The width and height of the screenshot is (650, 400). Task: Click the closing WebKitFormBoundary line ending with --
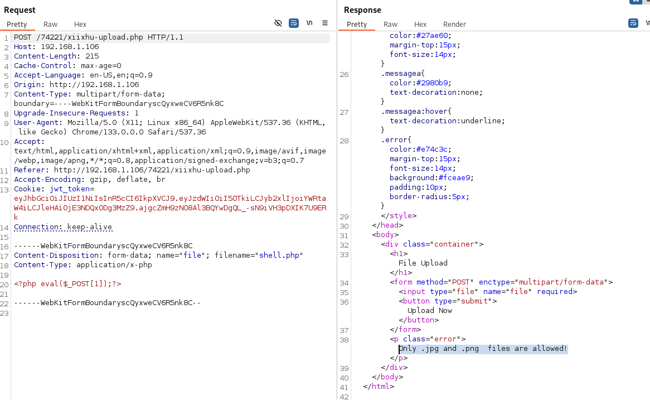(108, 303)
